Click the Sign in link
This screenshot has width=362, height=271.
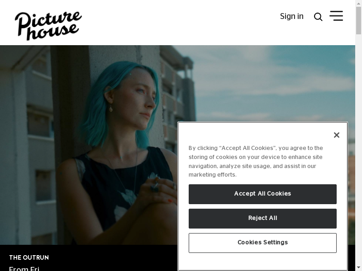coord(291,16)
